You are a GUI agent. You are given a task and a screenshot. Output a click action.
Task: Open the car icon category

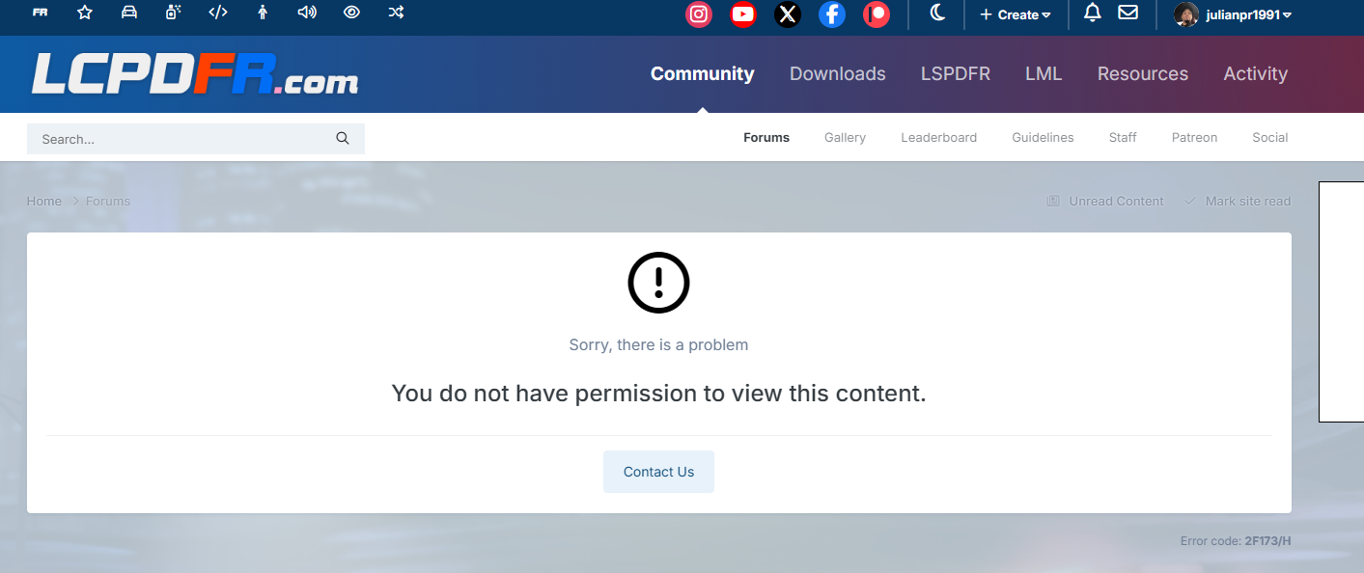coord(129,13)
